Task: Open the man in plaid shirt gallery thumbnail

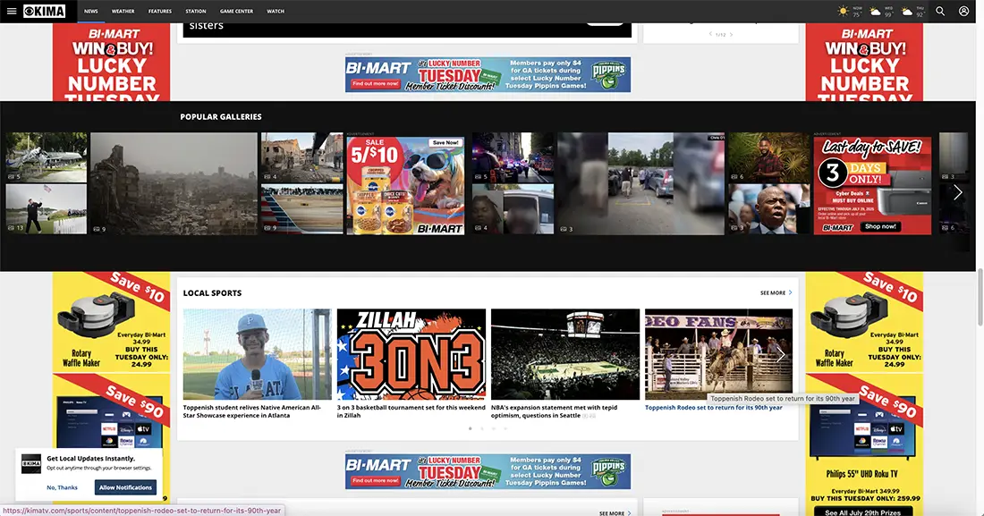Action: (x=768, y=156)
